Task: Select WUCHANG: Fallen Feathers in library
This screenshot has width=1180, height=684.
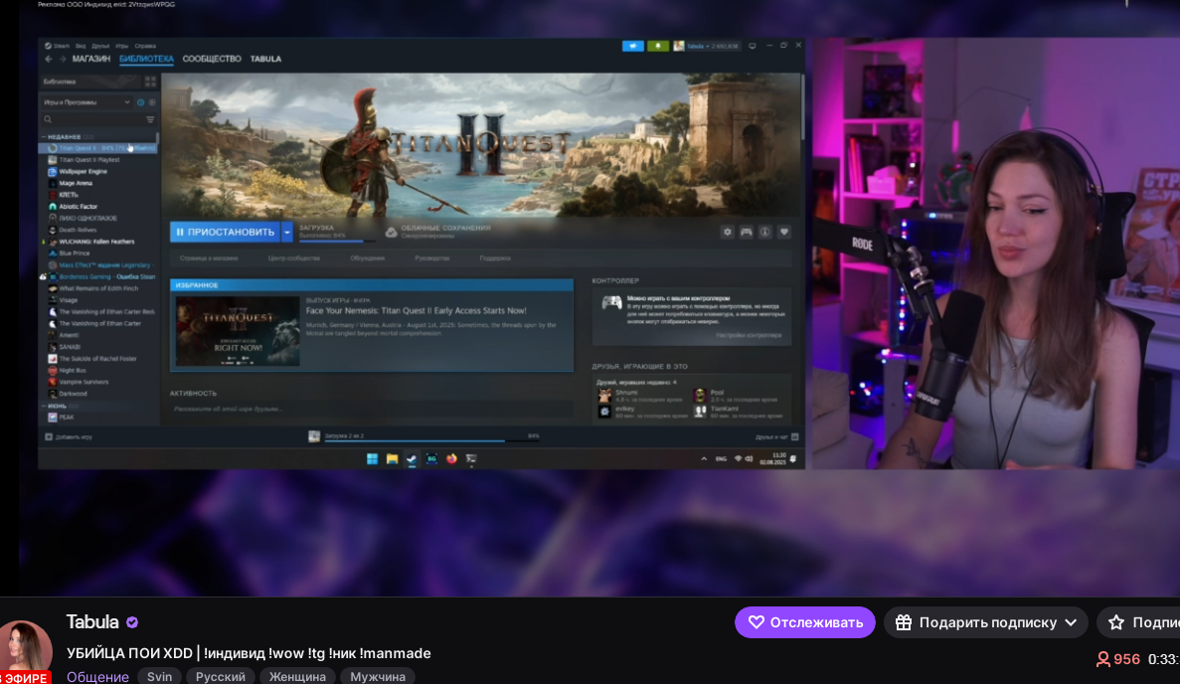Action: (97, 242)
